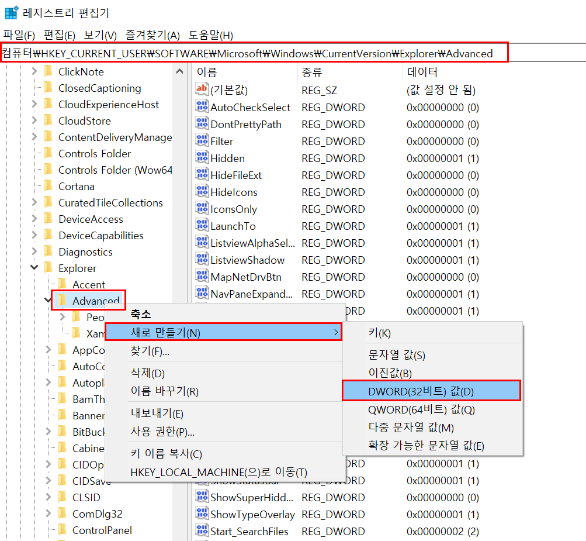Screen dimensions: 586x541
Task: Expand the ContentDeliveryManage node
Action: [34, 137]
